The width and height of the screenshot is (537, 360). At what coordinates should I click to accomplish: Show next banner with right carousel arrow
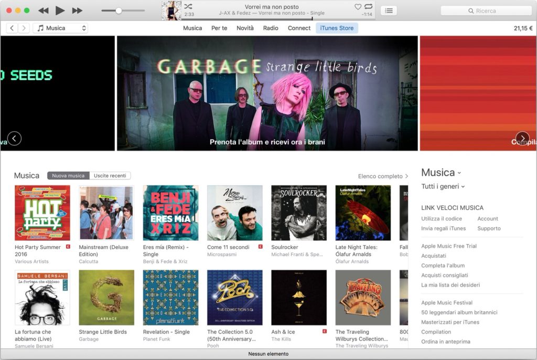[522, 139]
